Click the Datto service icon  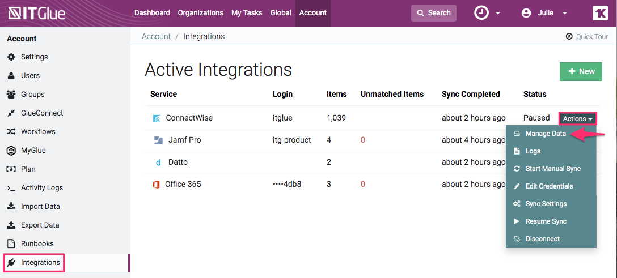point(158,162)
